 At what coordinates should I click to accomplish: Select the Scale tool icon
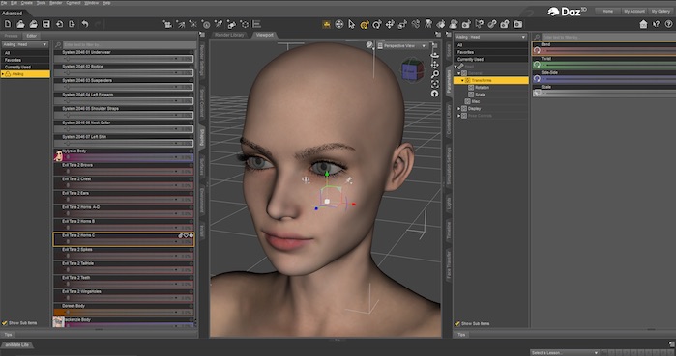[402, 24]
